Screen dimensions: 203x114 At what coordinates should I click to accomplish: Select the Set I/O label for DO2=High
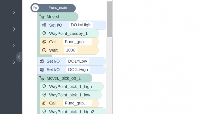(53, 70)
